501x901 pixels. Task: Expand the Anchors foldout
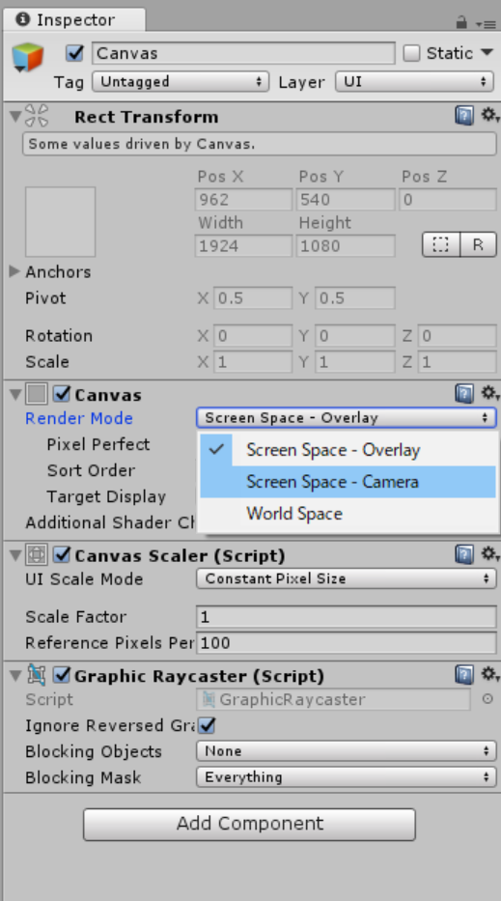click(x=14, y=271)
